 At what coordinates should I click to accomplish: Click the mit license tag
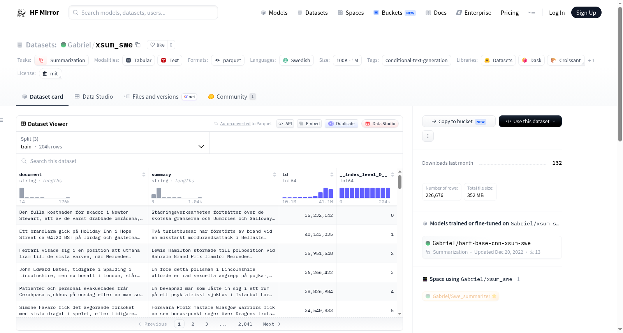51,73
